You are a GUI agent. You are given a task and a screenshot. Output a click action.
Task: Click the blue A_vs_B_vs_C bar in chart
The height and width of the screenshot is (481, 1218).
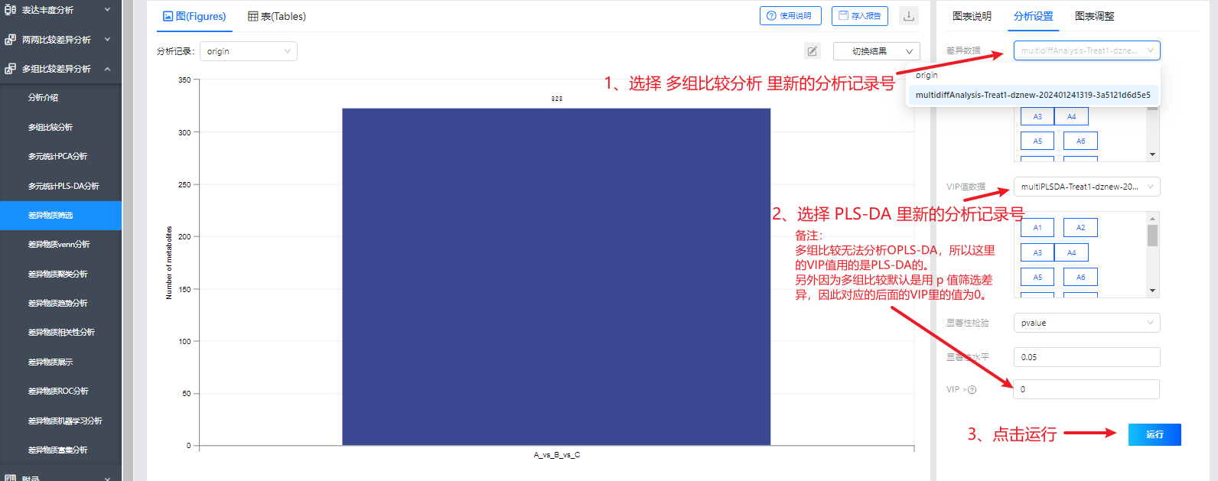pyautogui.click(x=556, y=277)
